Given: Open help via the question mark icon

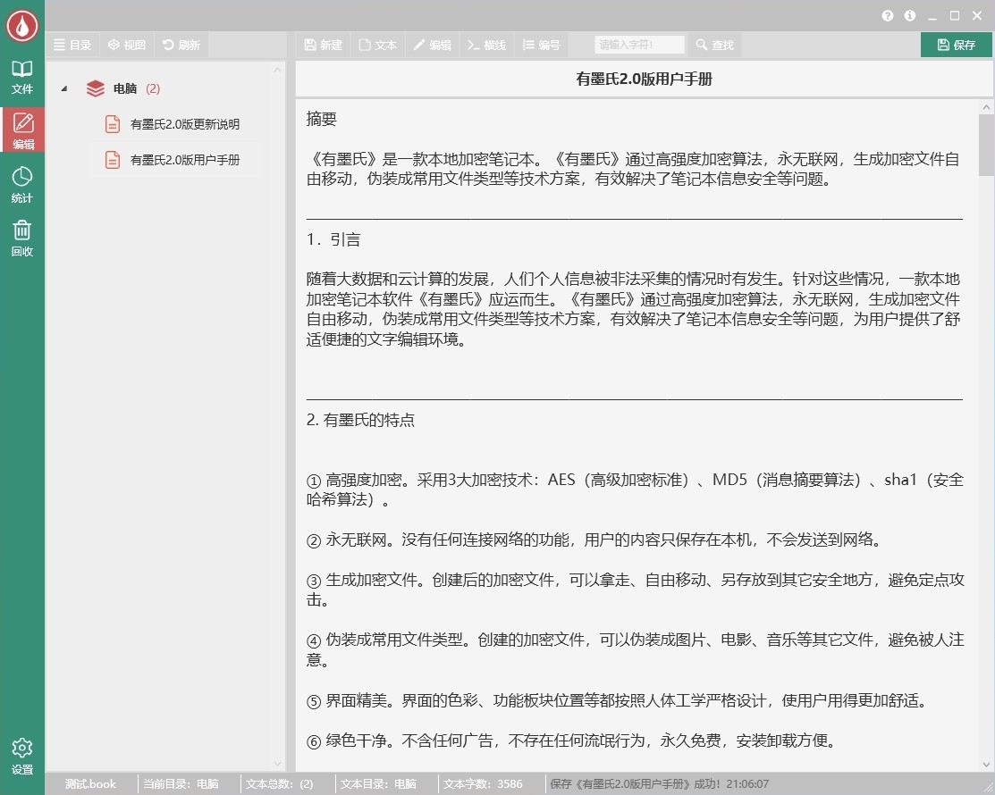Looking at the screenshot, I should click(x=887, y=15).
